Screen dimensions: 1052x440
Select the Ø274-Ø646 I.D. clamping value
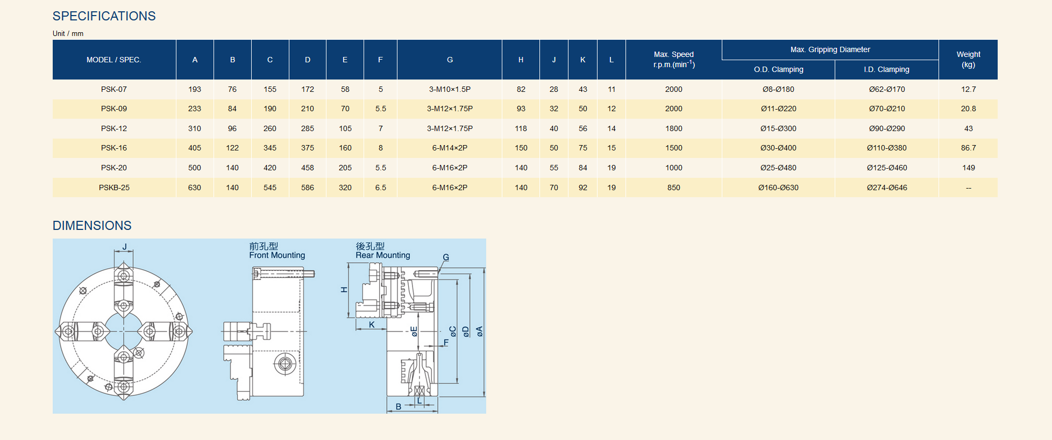tap(887, 187)
